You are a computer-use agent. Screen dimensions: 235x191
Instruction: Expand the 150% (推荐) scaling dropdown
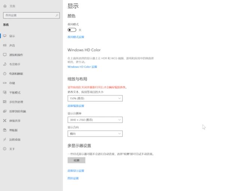click(x=95, y=98)
